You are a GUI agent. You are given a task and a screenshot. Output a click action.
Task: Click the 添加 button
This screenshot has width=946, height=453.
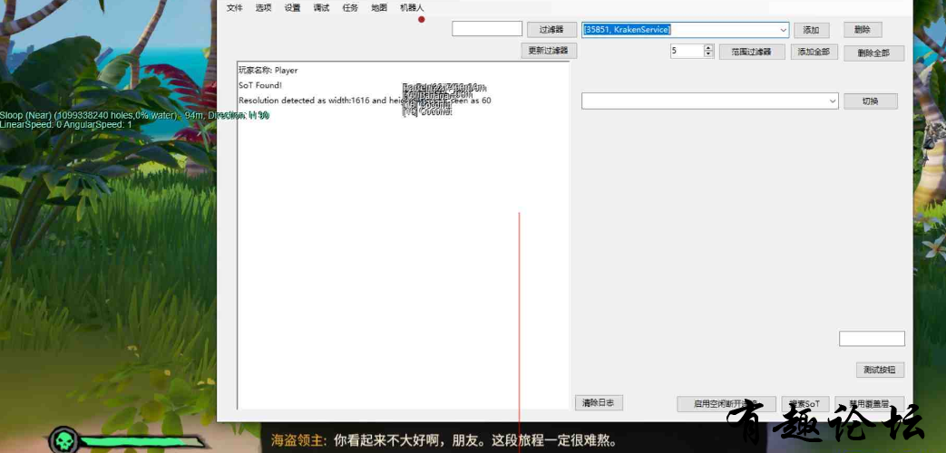811,30
